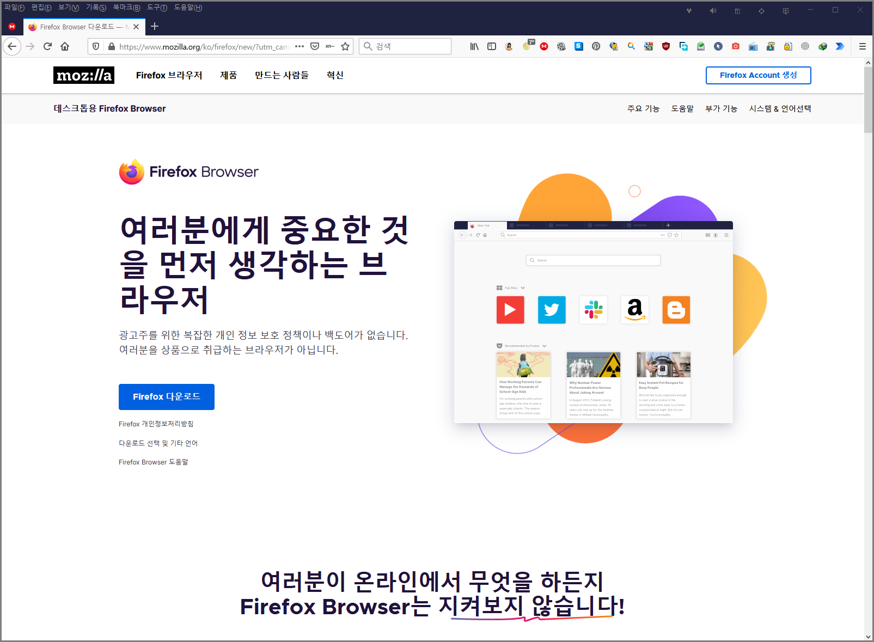Click the red MEGA extension icon in toolbar

[544, 46]
